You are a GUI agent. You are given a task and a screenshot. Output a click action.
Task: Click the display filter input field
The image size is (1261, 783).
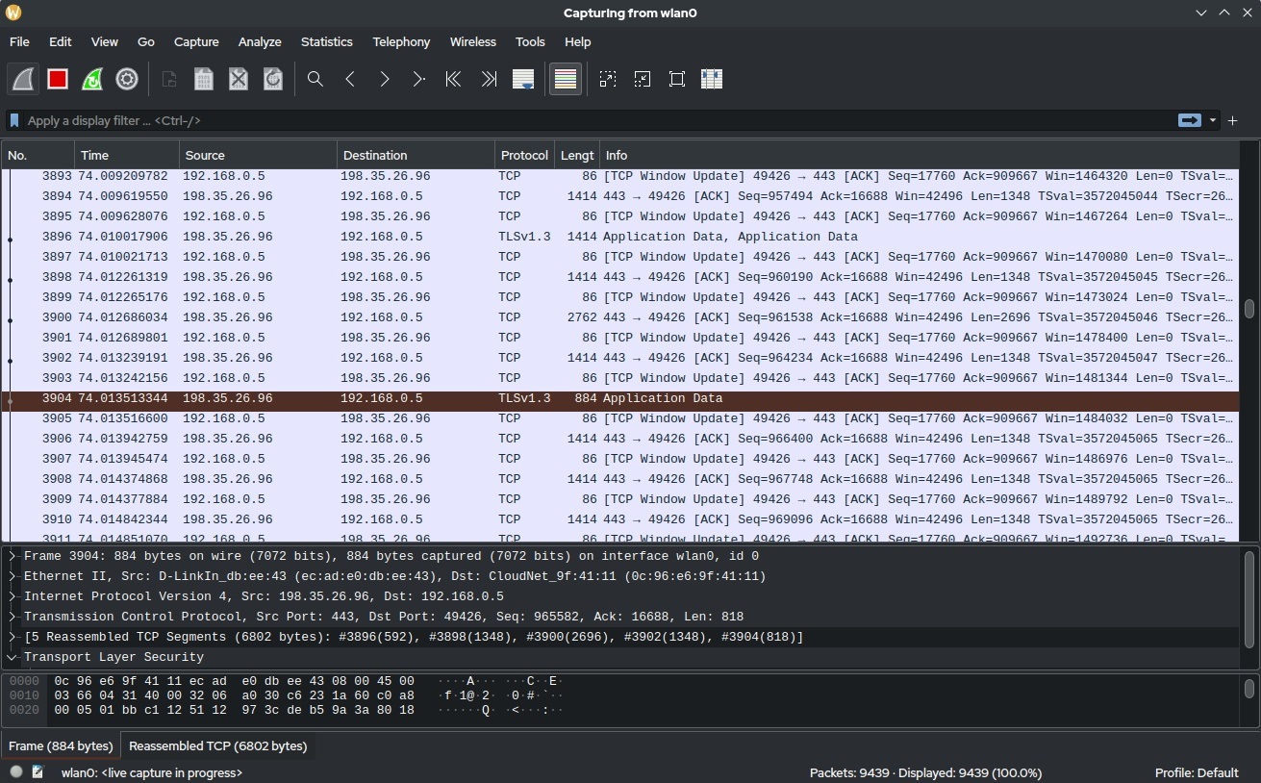point(577,120)
